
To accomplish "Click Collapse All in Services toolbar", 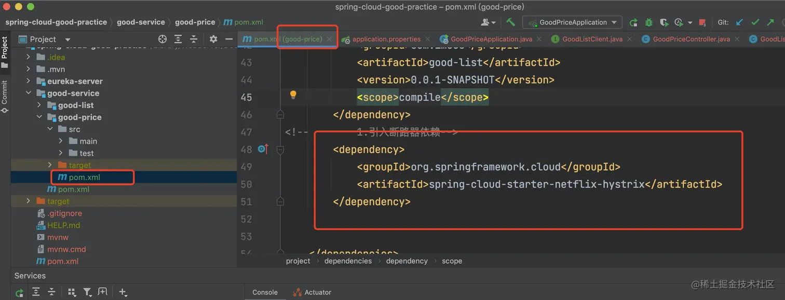I will (x=51, y=292).
